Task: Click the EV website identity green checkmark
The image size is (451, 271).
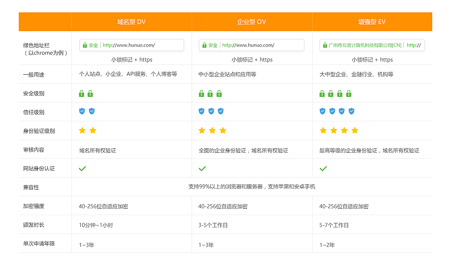Action: pos(323,169)
